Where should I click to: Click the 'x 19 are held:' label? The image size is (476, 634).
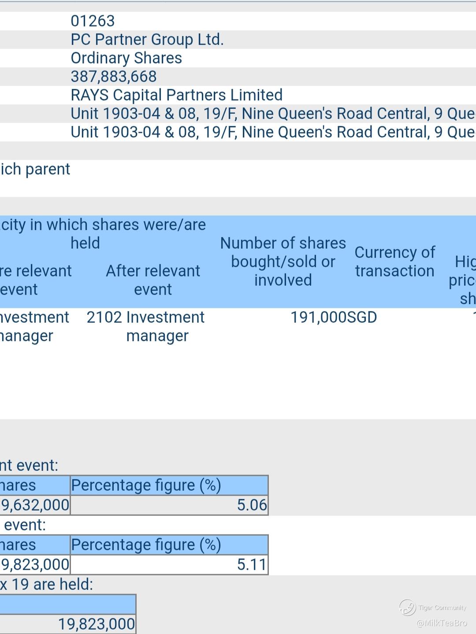point(47,584)
